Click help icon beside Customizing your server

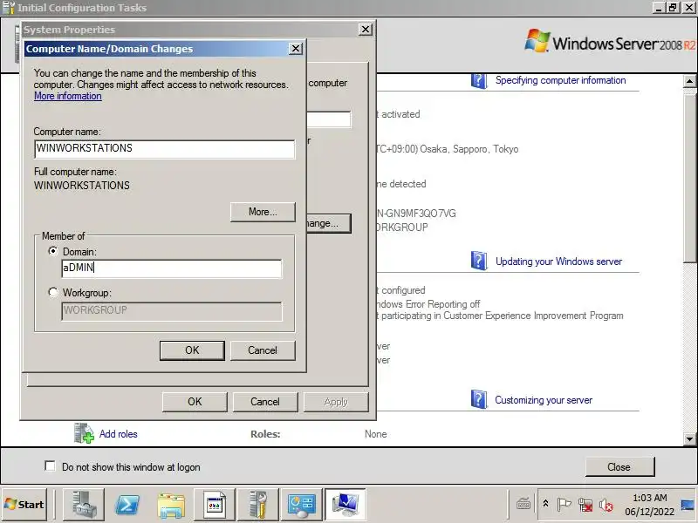tap(478, 399)
